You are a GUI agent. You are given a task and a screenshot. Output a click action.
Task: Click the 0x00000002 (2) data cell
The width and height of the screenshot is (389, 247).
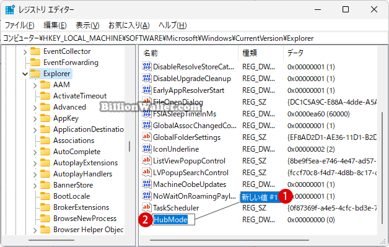tap(311, 149)
